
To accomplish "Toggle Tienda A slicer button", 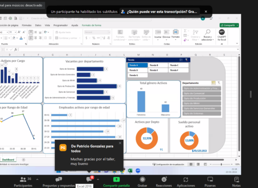I will click(x=138, y=65).
